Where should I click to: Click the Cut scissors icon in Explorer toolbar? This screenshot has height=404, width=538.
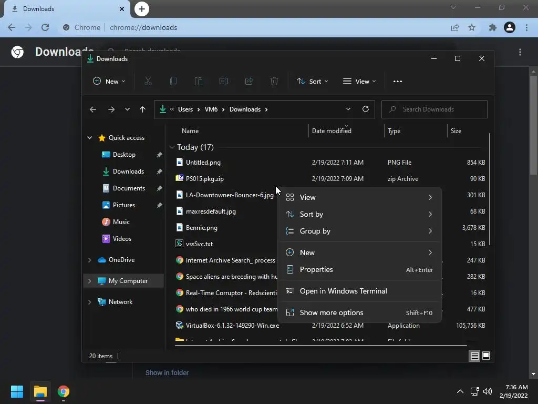[148, 82]
